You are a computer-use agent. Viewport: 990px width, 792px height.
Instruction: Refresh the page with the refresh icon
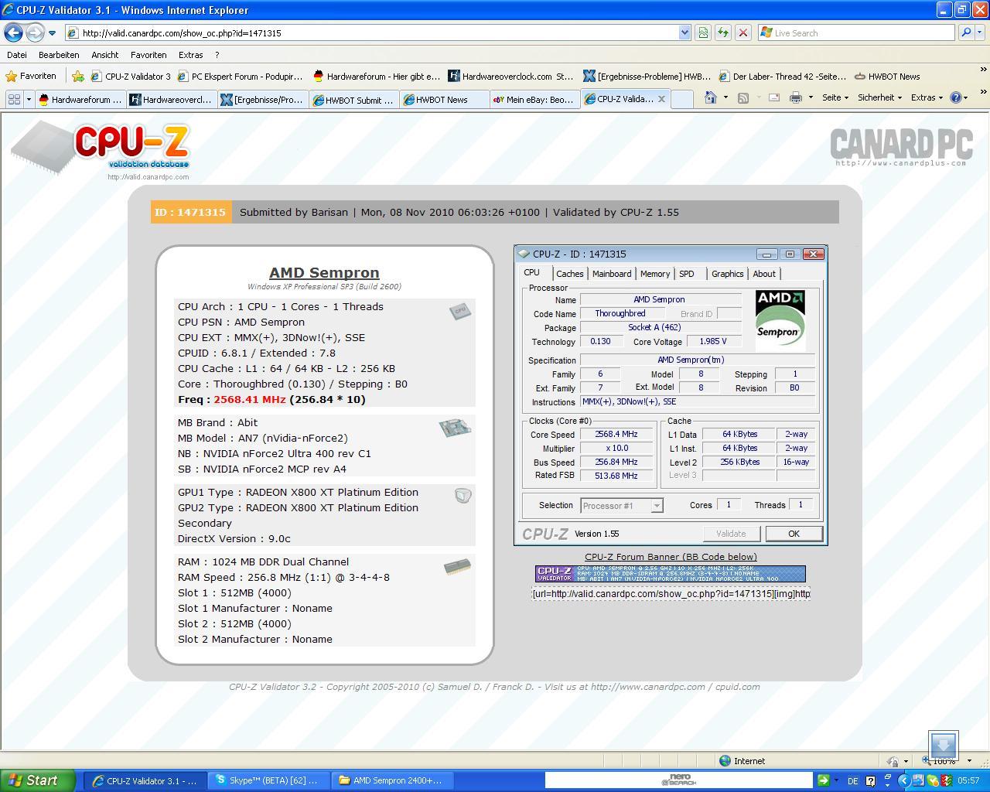[722, 32]
